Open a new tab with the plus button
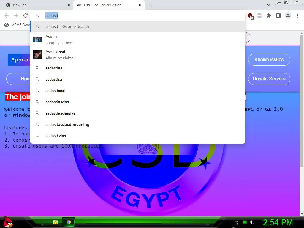Viewport: 304px width, 228px height. (x=151, y=5)
